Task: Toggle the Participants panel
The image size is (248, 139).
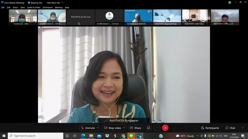Action: pos(210,128)
